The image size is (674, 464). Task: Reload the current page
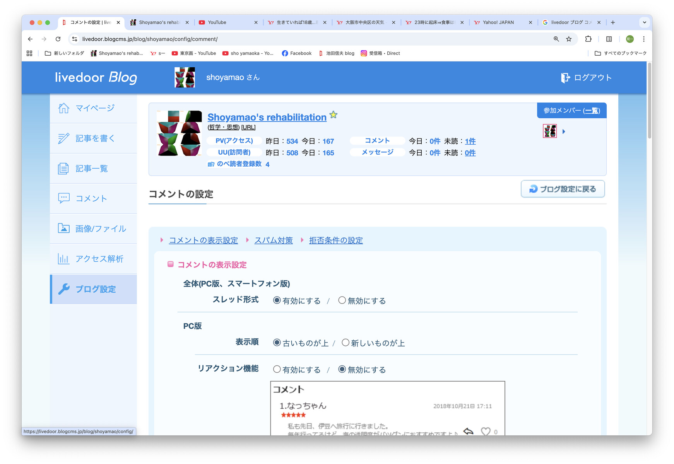(x=58, y=39)
